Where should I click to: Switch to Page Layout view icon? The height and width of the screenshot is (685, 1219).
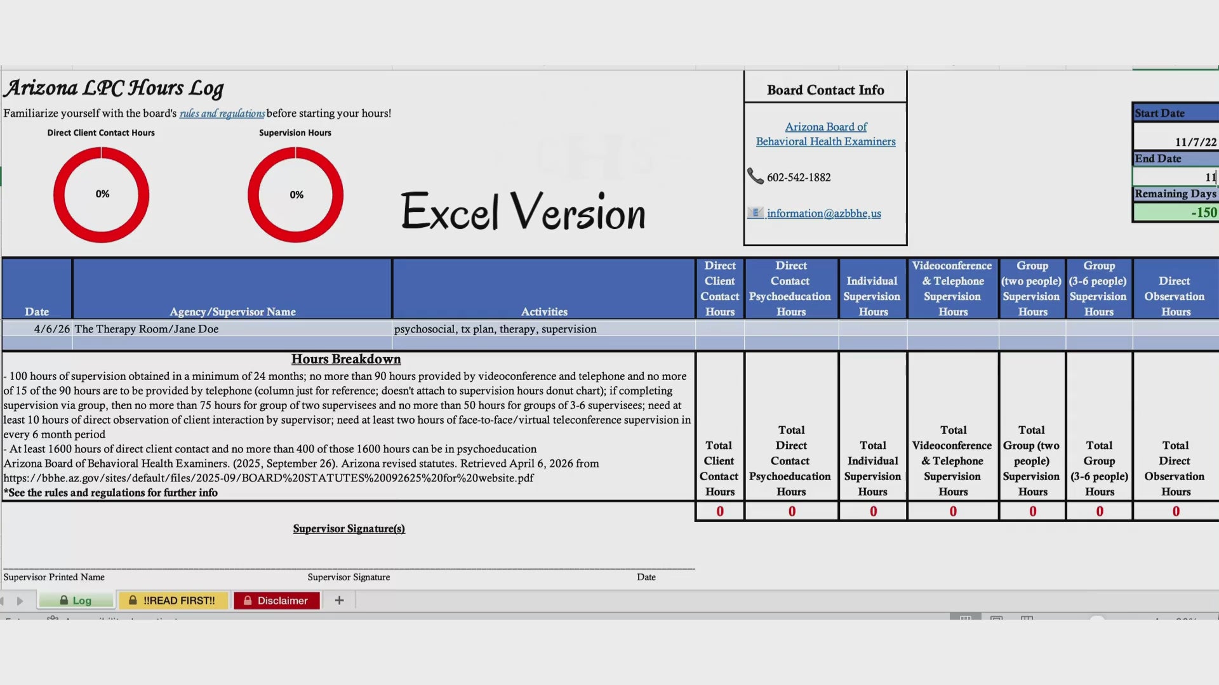pos(996,618)
